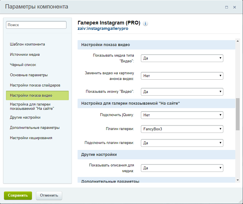Image resolution: width=243 pixels, height=204 pixels.
Task: Close the Параметры компонента dialog
Action: 234,7
